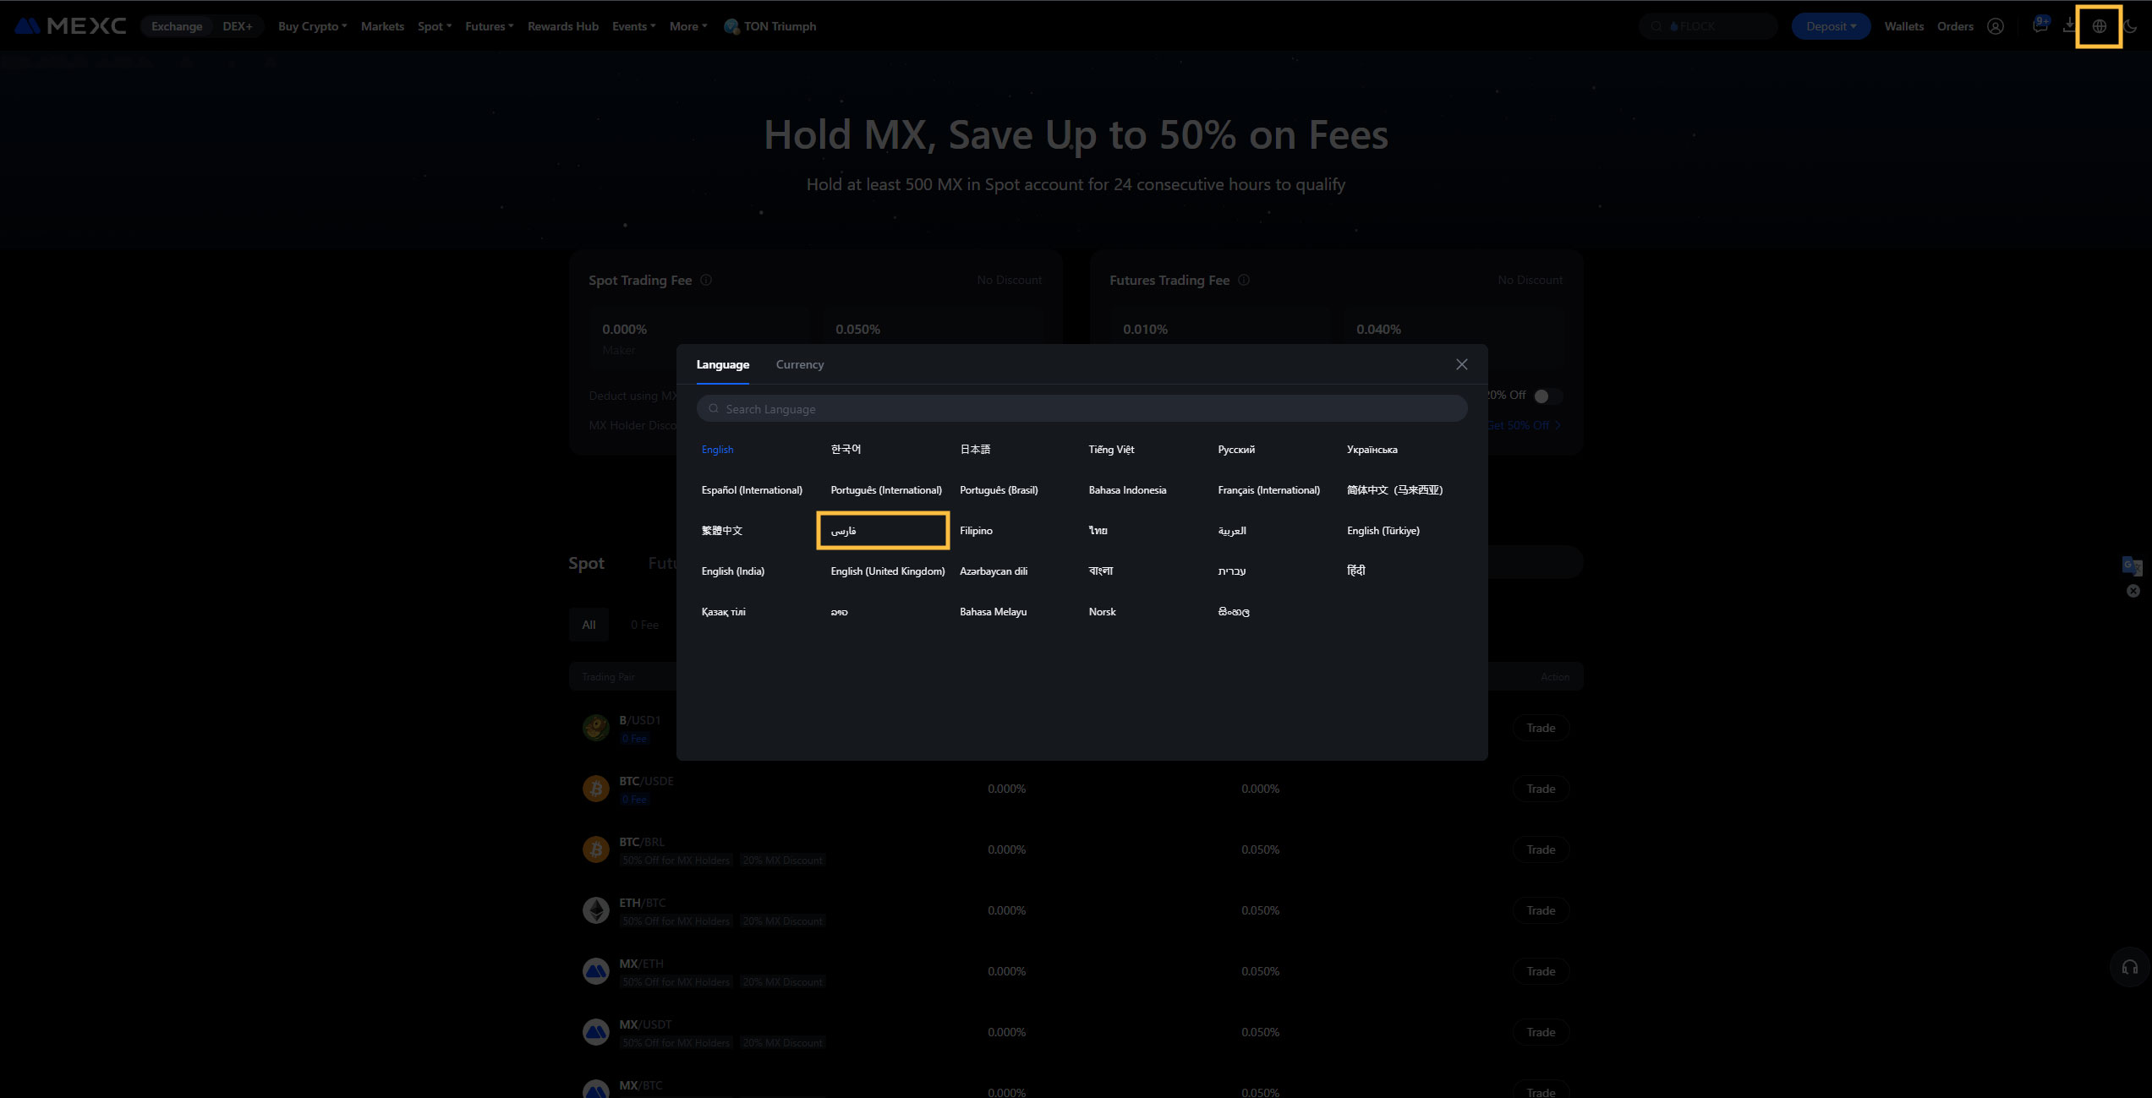Viewport: 2152px width, 1098px height.
Task: Click Trade for B/USD1
Action: click(x=1541, y=728)
